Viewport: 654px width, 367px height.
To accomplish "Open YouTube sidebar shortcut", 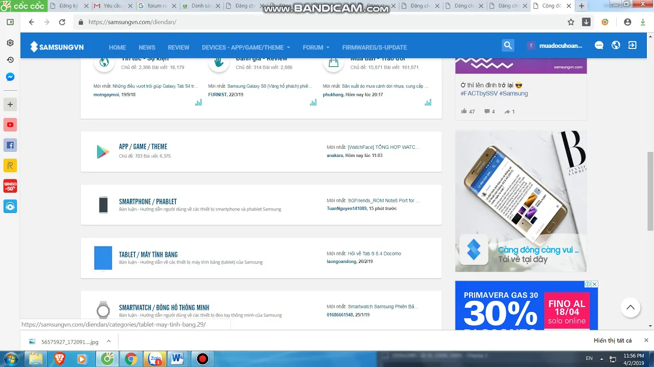I will point(10,125).
